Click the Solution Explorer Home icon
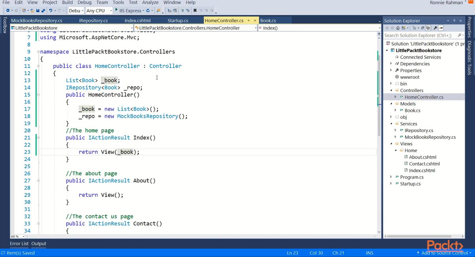The image size is (475, 257). coord(398,28)
